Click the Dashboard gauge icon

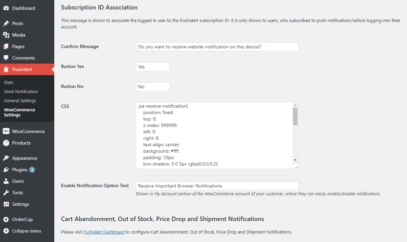point(6,8)
